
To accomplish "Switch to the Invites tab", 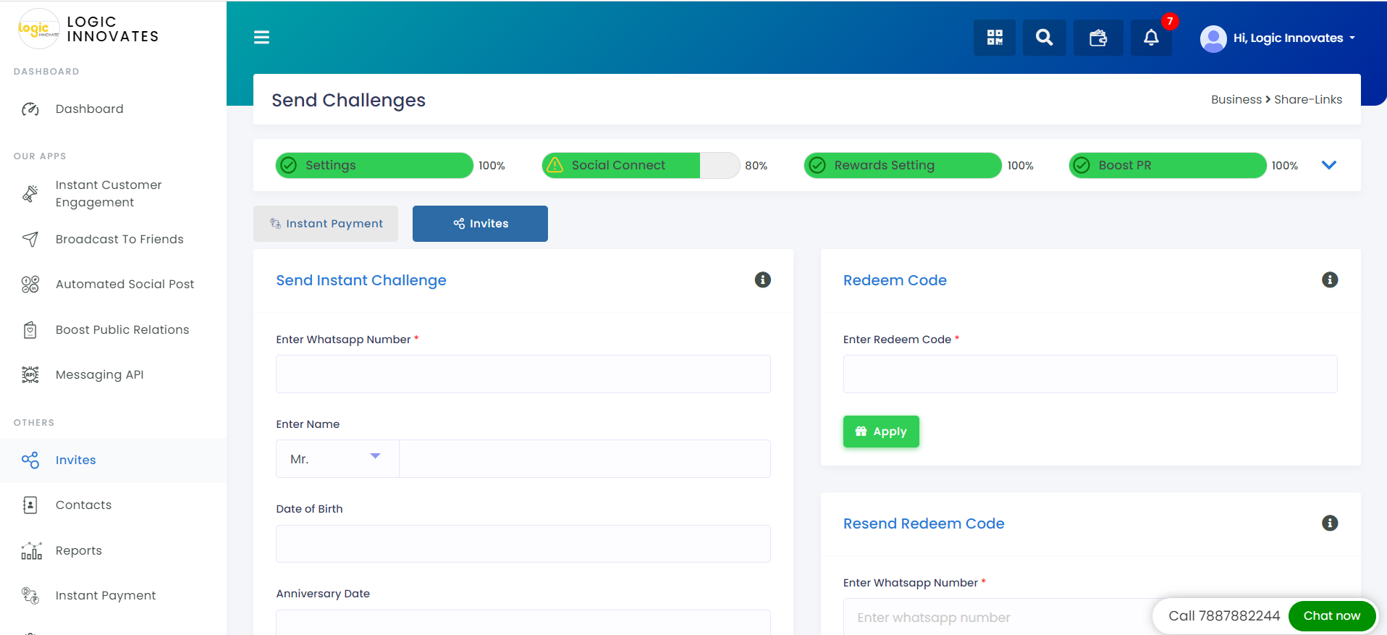I will (480, 224).
